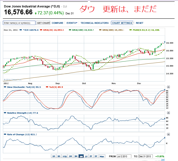This screenshot has height=161, width=178.
Task: Select the 1M time range
Action: pyautogui.click(x=70, y=156)
